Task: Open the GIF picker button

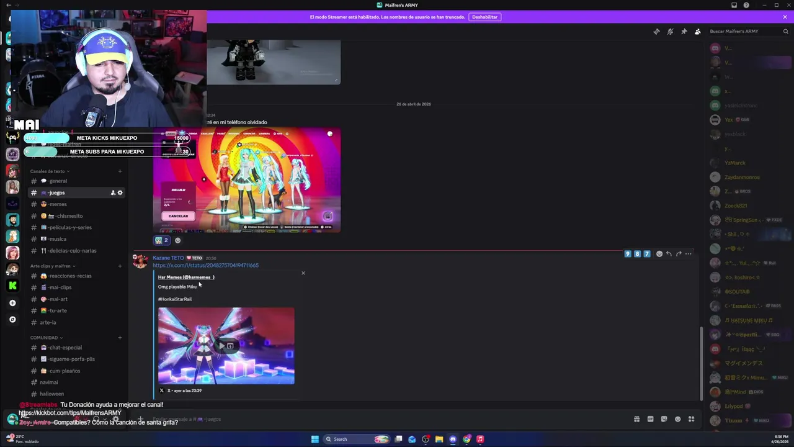Action: [650, 419]
